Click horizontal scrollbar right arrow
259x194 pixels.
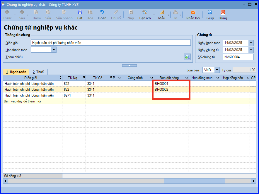[254, 181]
